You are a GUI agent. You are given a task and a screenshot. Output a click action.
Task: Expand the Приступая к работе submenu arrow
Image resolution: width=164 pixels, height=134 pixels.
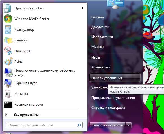click(x=83, y=8)
